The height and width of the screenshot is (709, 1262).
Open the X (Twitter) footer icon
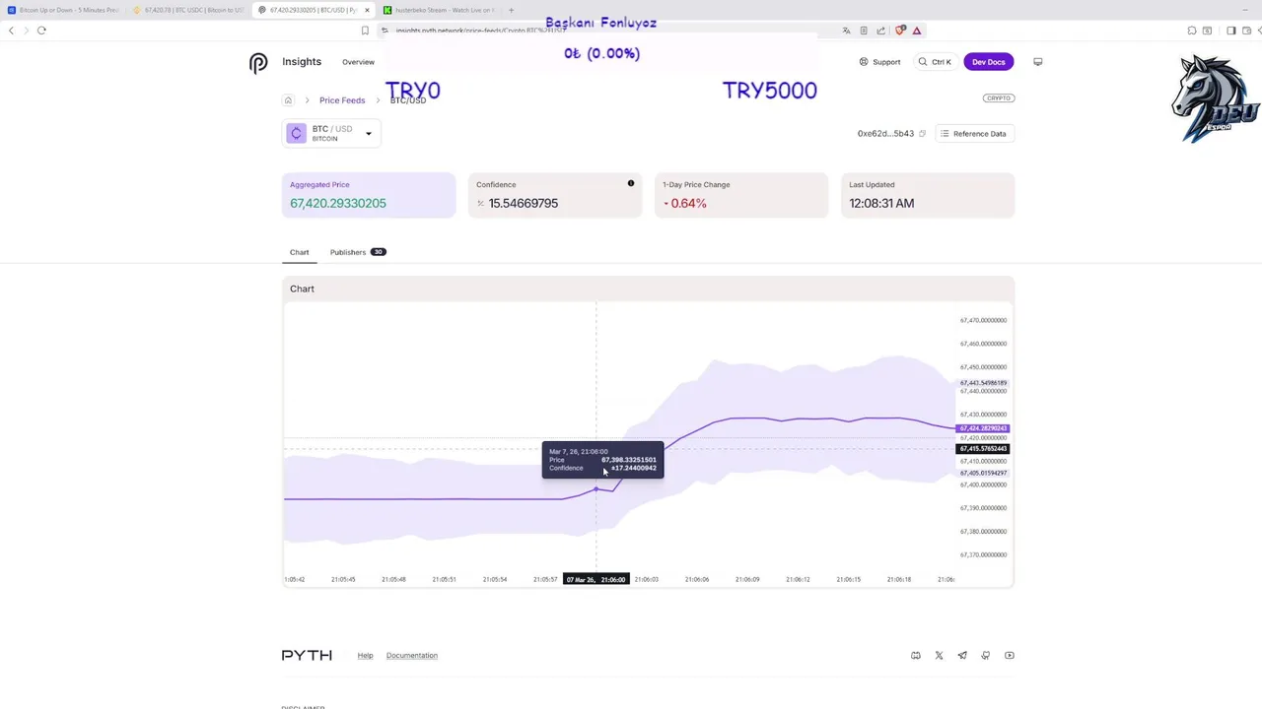point(939,656)
